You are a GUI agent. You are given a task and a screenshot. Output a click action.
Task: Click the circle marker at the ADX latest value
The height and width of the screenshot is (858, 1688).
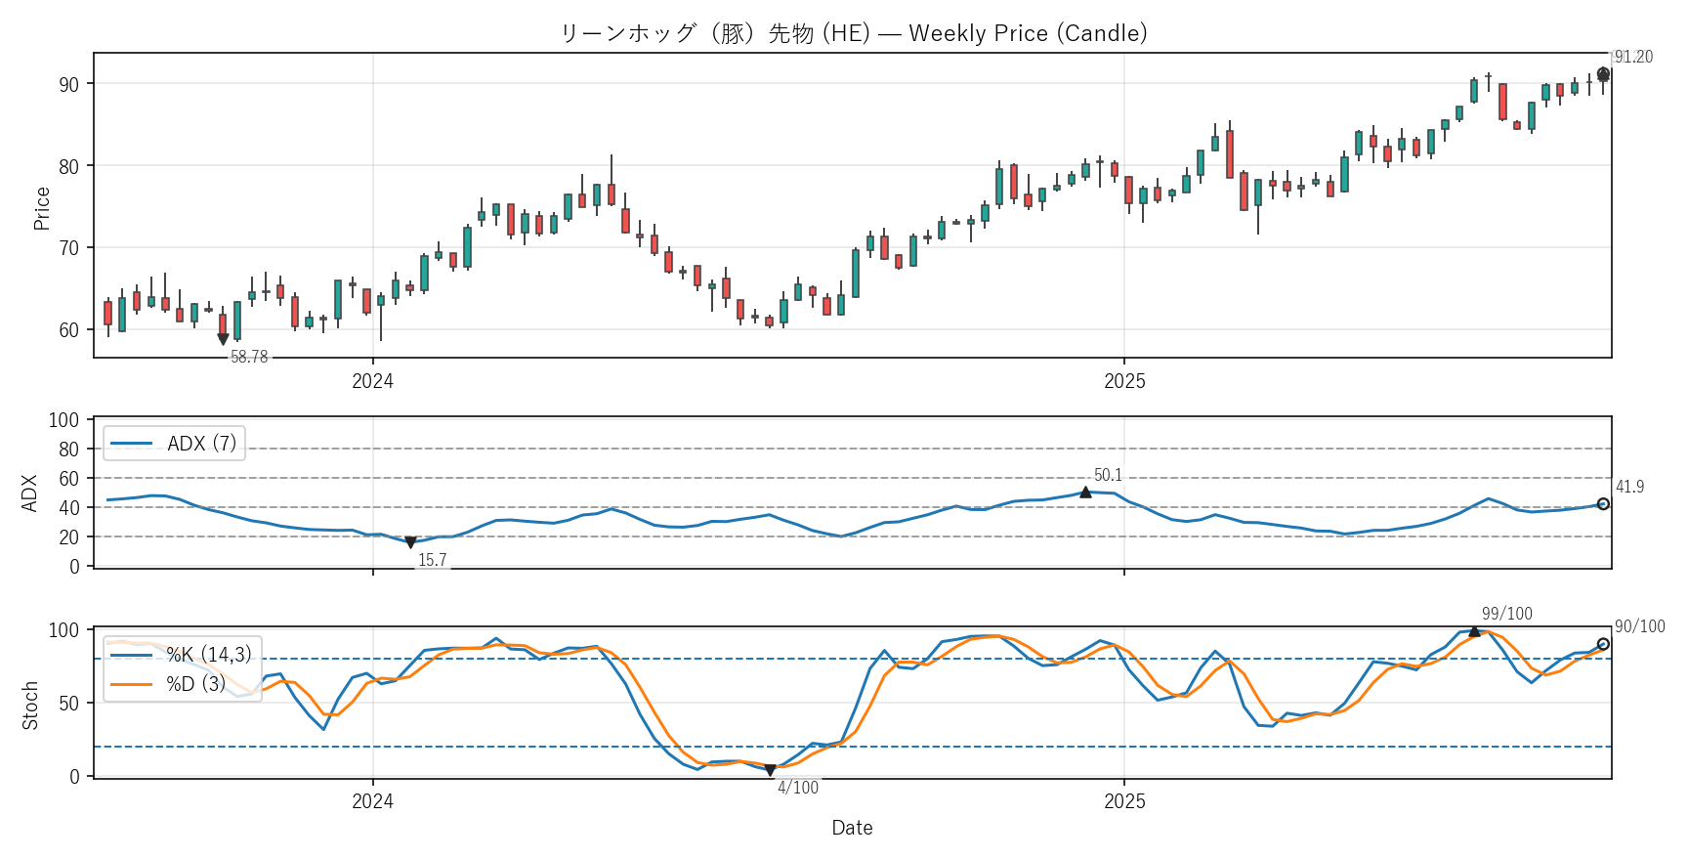click(1603, 504)
